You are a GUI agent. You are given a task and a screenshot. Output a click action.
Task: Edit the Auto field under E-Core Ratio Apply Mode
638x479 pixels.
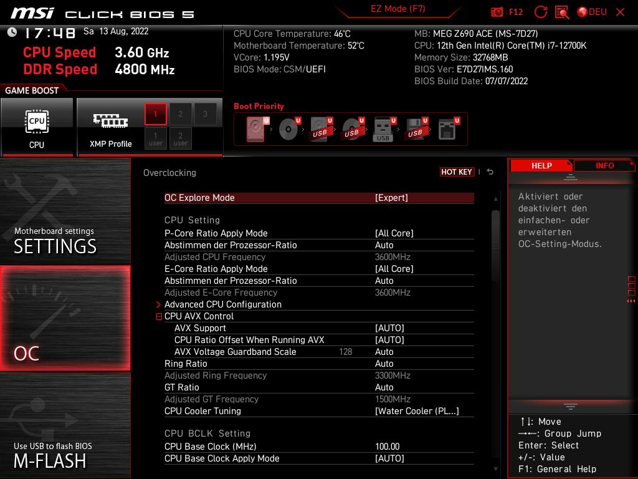coord(384,281)
